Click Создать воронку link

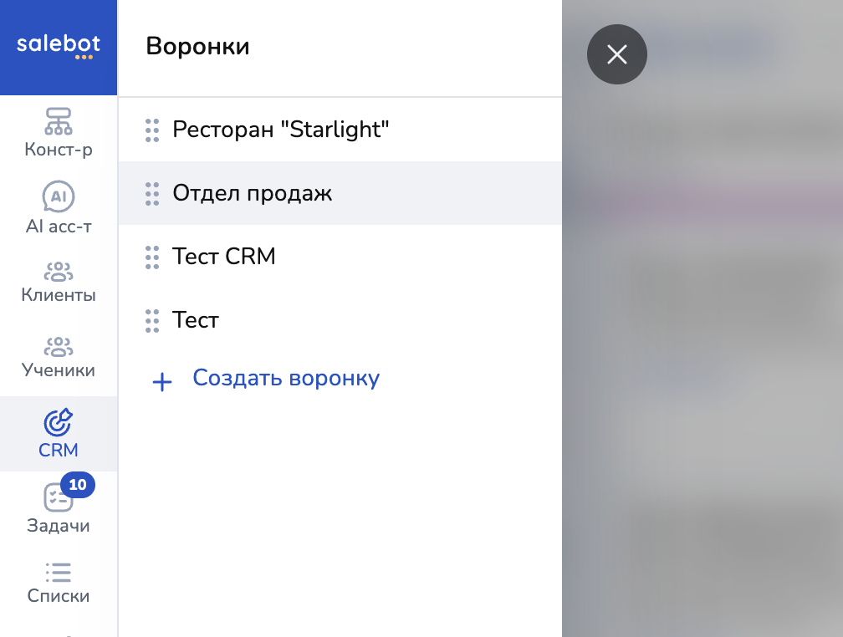[x=286, y=378]
